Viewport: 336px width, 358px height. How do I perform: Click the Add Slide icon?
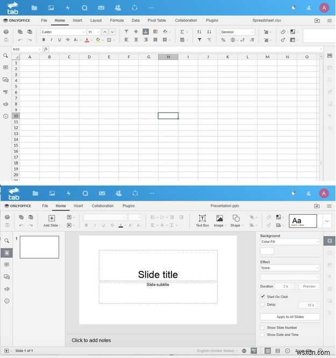pyautogui.click(x=52, y=218)
